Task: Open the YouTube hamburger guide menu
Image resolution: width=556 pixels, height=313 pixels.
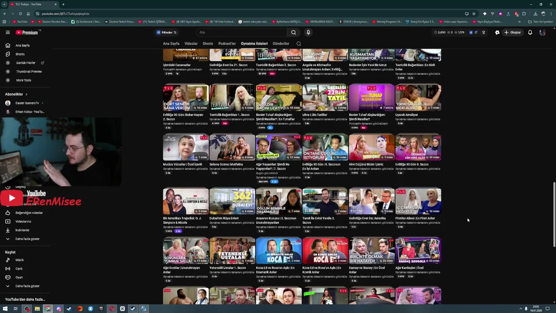Action: (7, 32)
